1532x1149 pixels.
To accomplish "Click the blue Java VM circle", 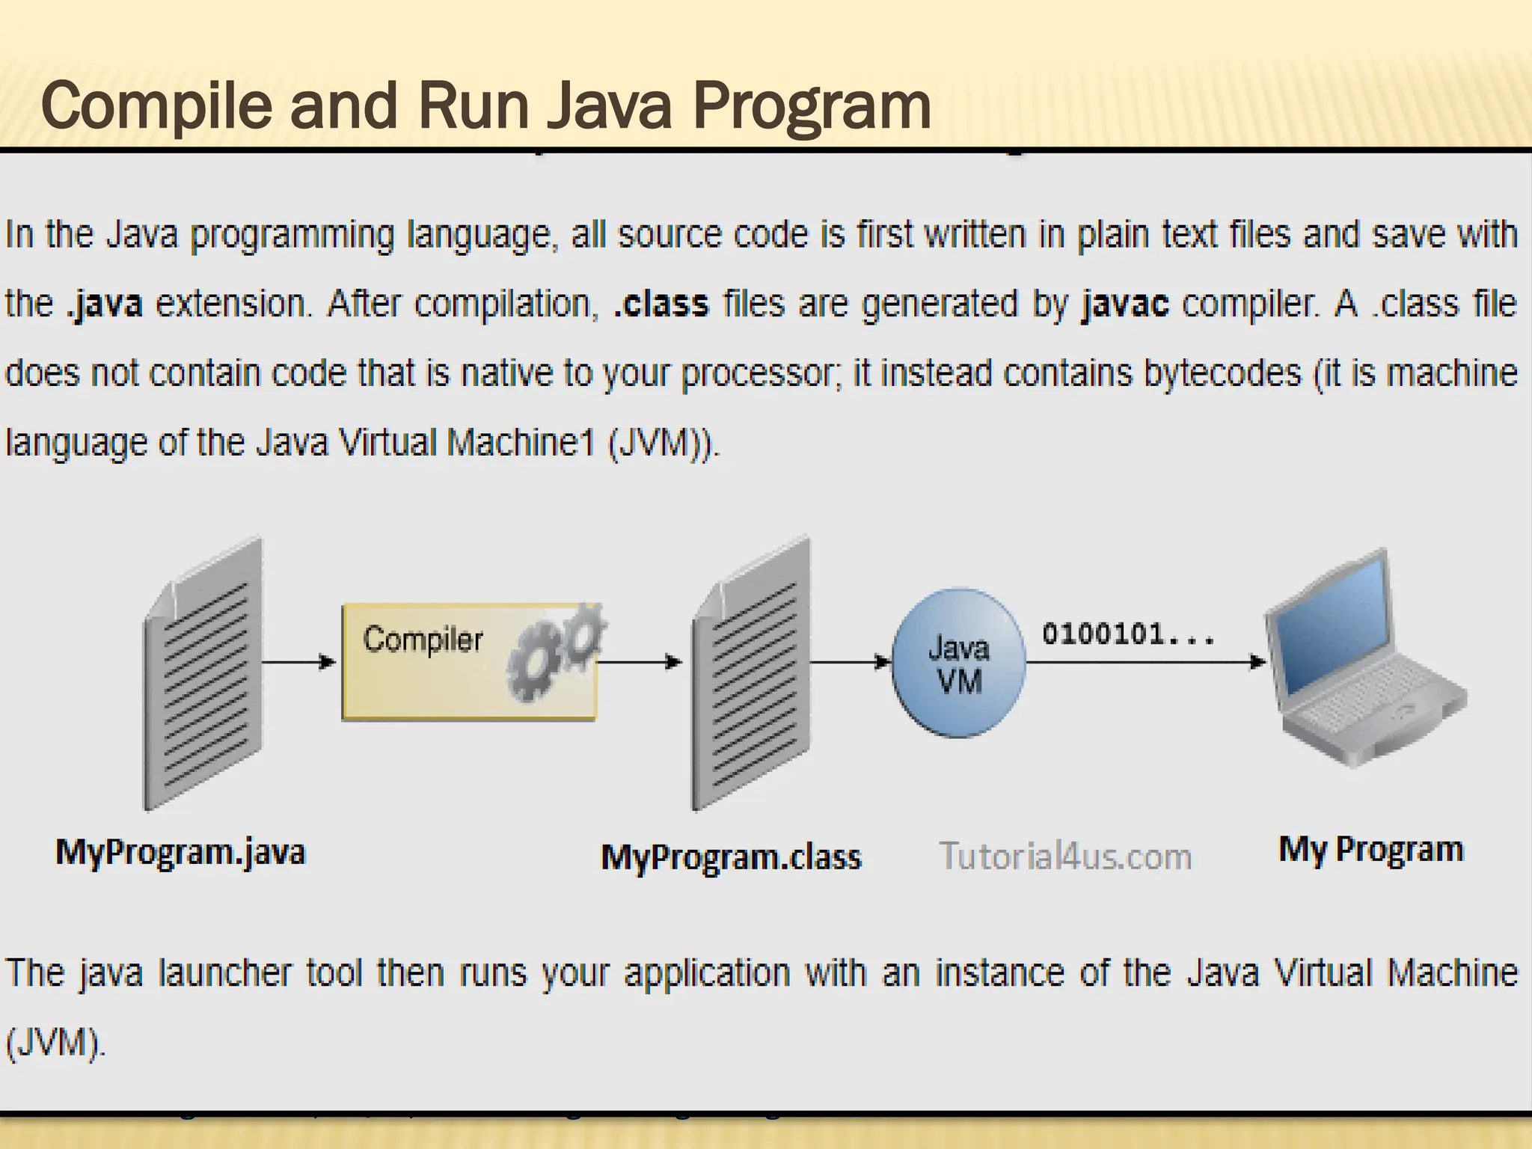I will pyautogui.click(x=958, y=663).
